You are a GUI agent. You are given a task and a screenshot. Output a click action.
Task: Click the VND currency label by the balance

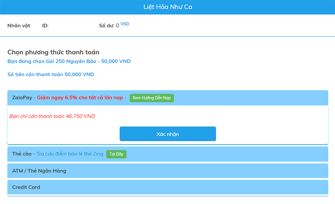coord(125,24)
